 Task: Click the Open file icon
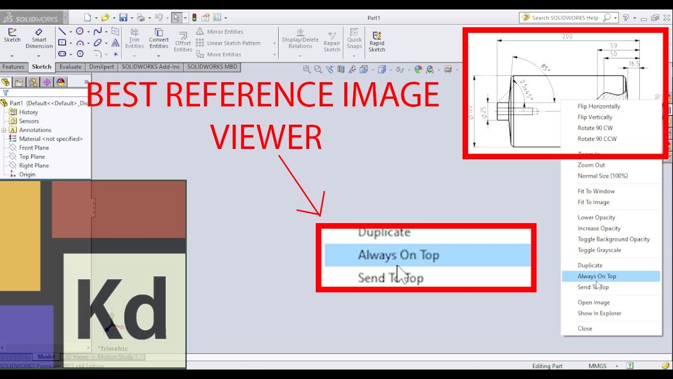(x=105, y=17)
